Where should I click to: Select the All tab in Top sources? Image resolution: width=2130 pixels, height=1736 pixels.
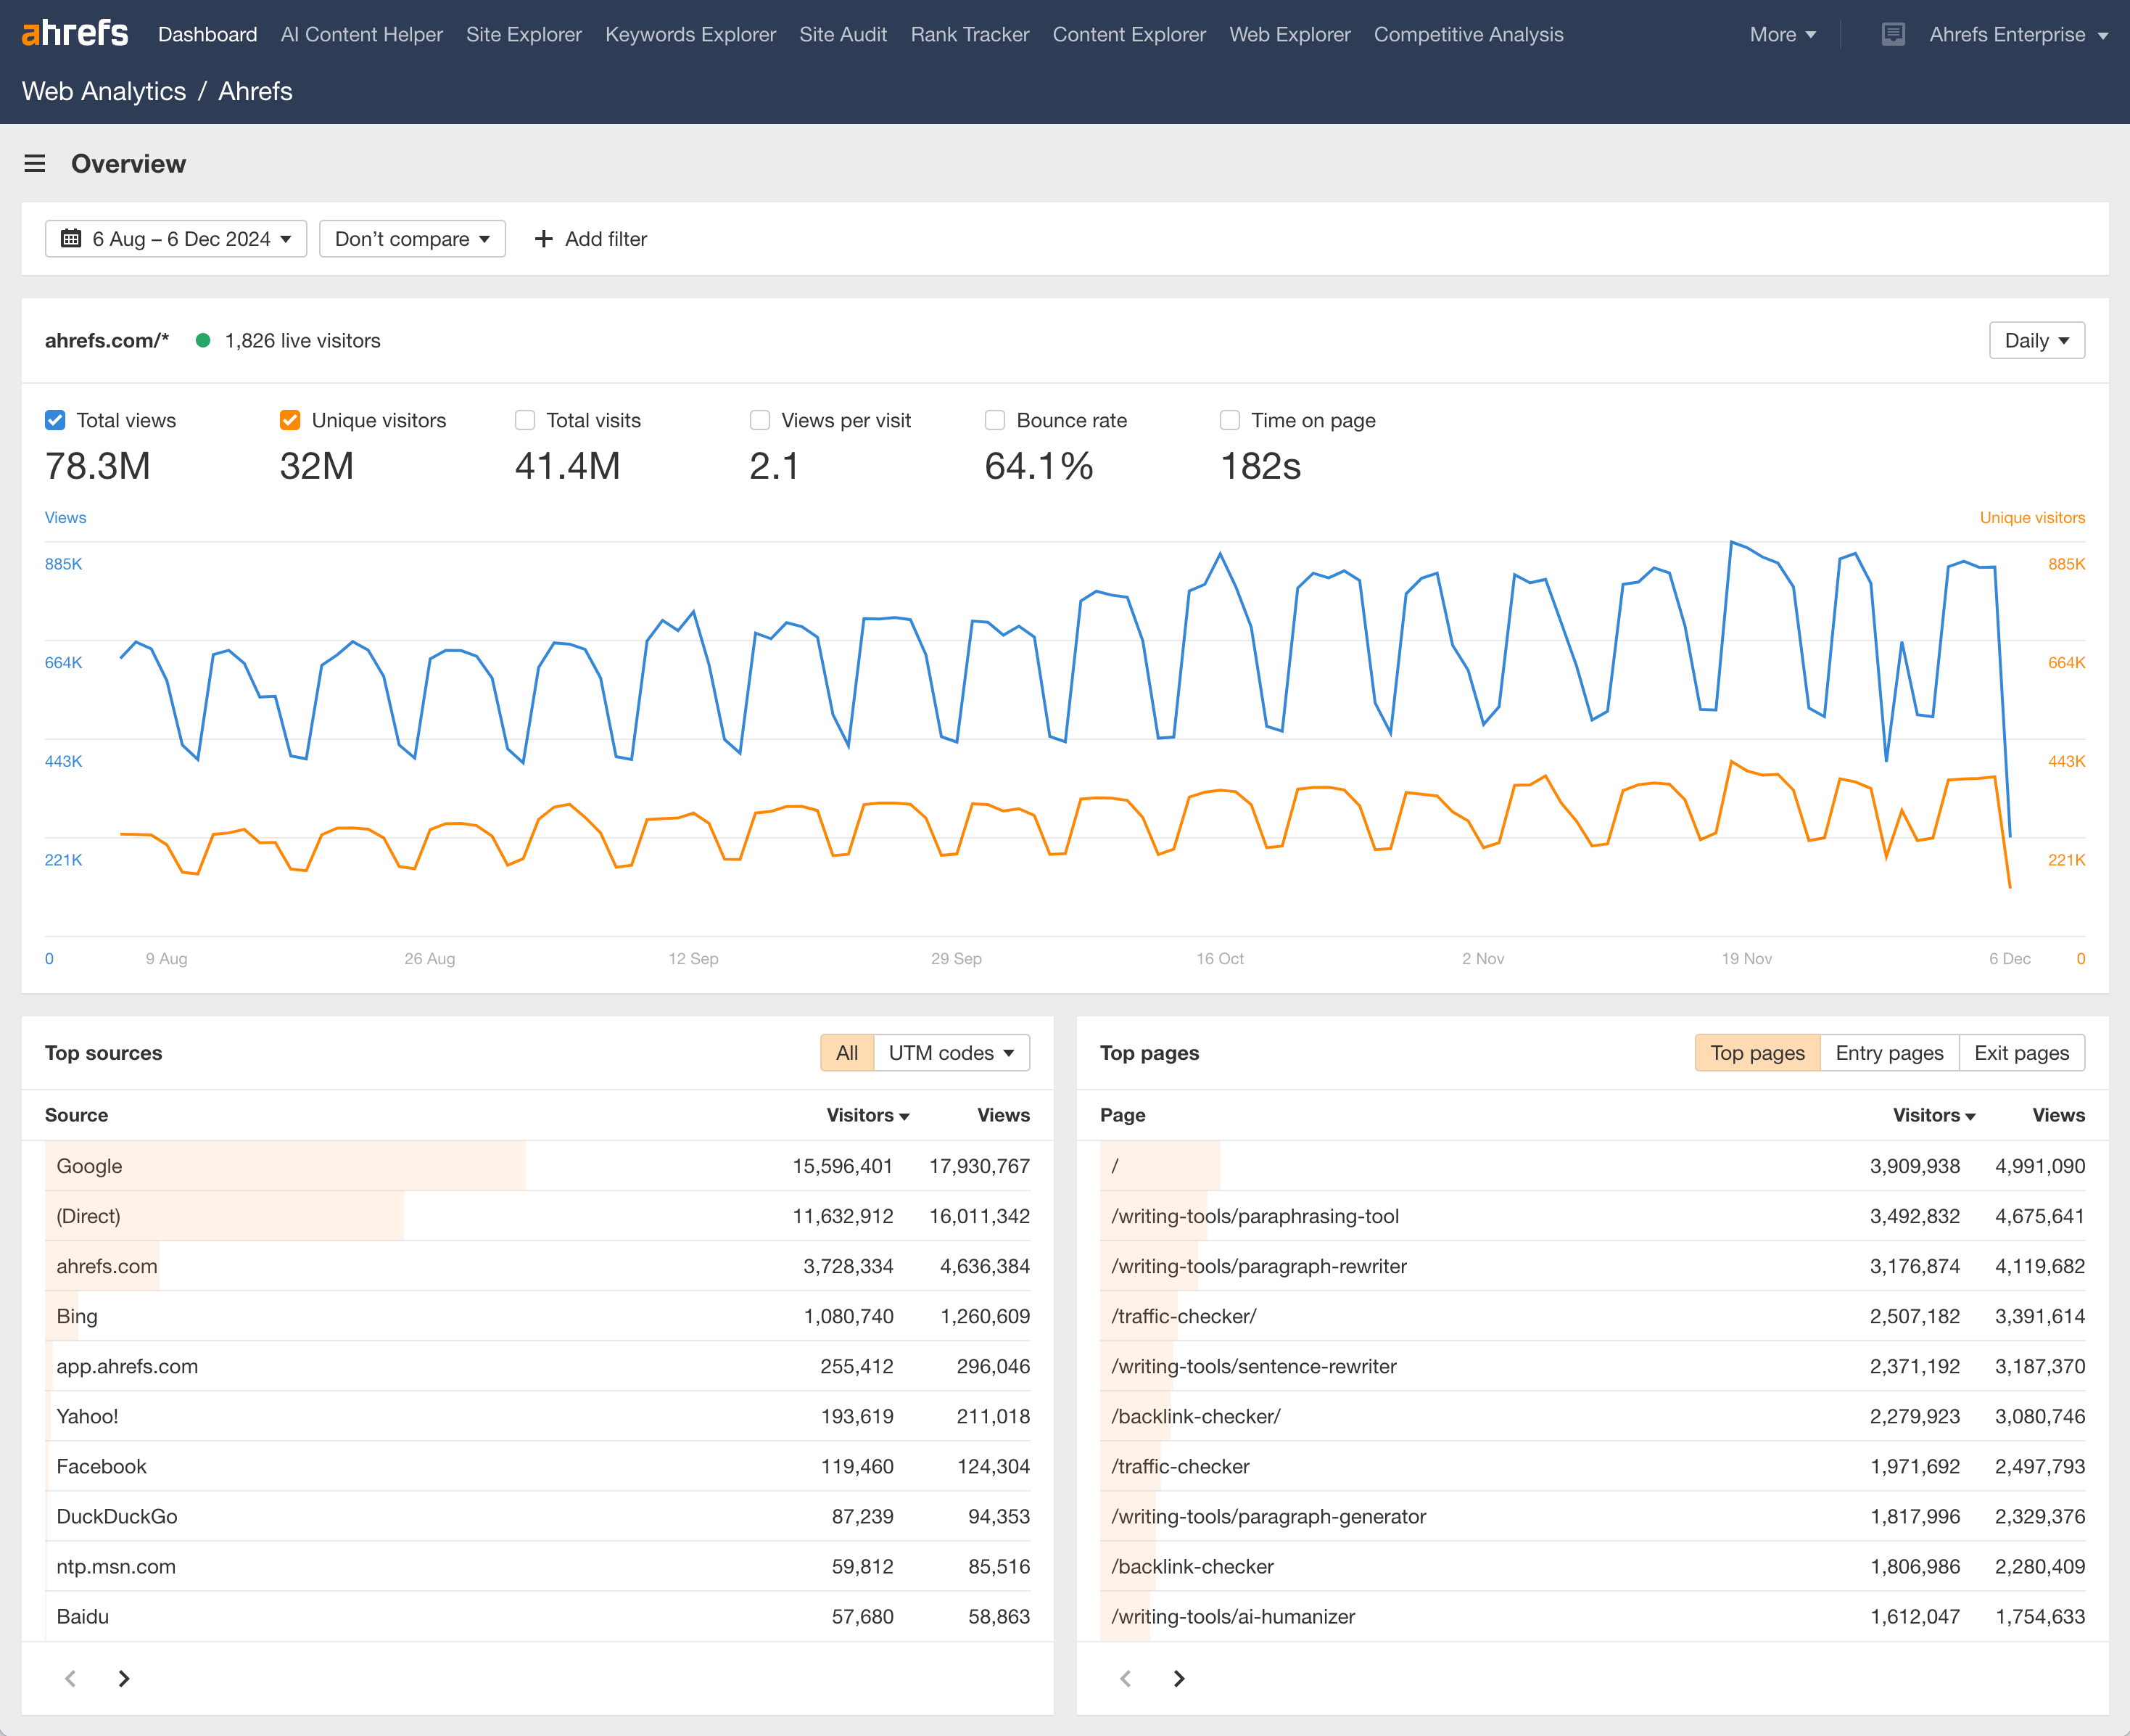(x=848, y=1053)
